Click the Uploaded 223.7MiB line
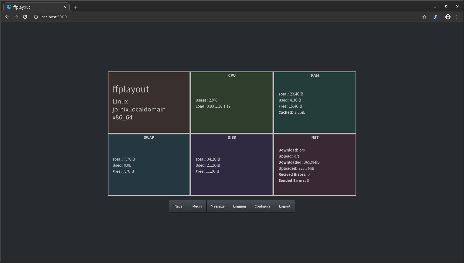This screenshot has width=464, height=263. click(296, 168)
